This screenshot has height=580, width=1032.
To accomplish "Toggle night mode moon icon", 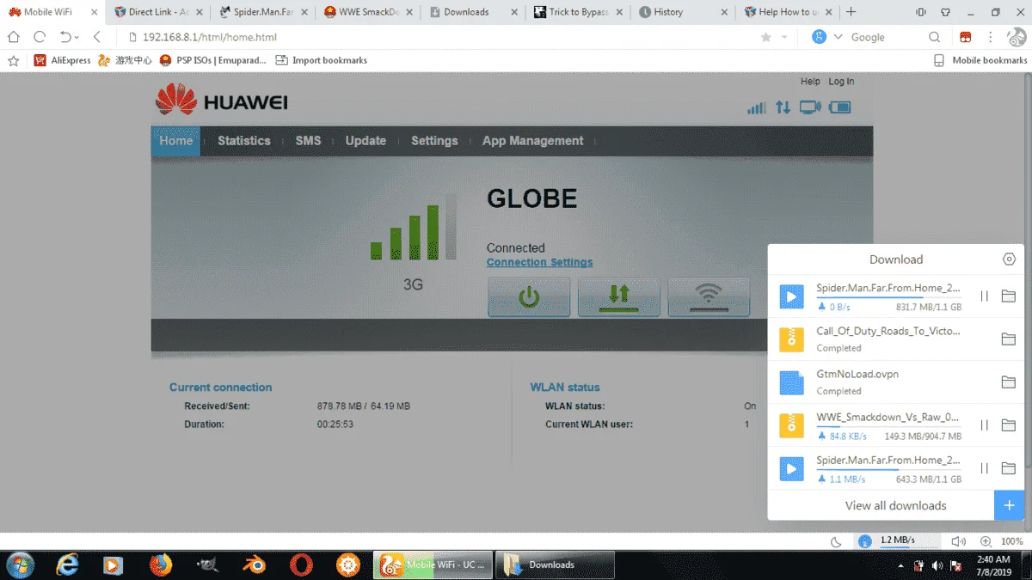I will (x=836, y=541).
